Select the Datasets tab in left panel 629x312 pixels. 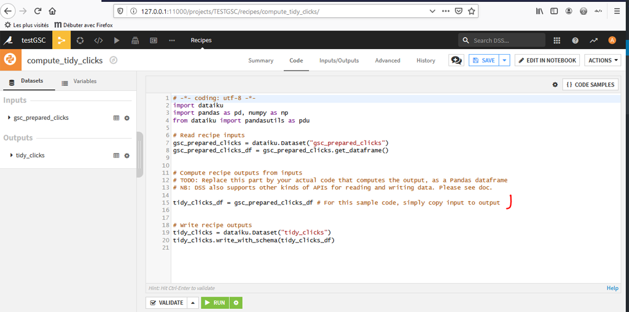coord(28,82)
